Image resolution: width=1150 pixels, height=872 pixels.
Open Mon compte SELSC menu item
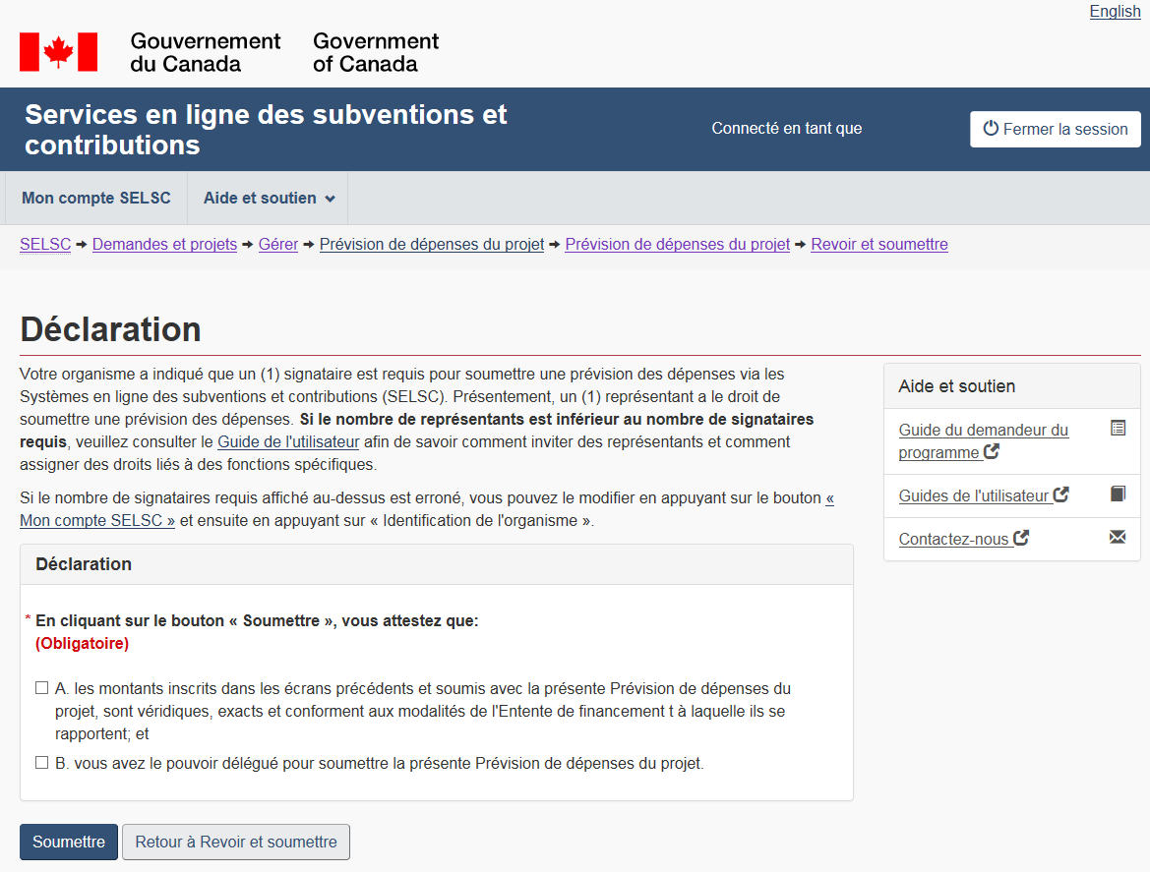coord(96,199)
